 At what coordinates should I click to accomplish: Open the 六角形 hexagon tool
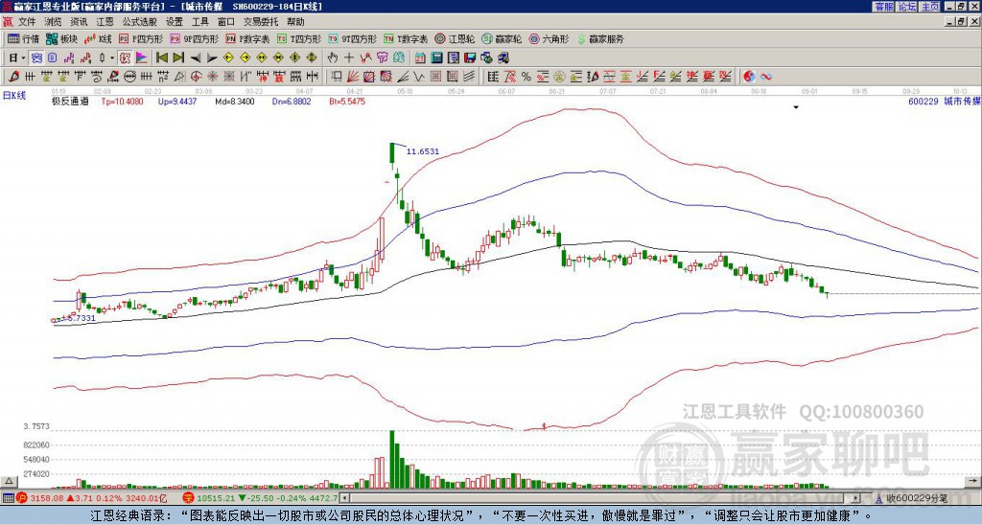pyautogui.click(x=549, y=38)
